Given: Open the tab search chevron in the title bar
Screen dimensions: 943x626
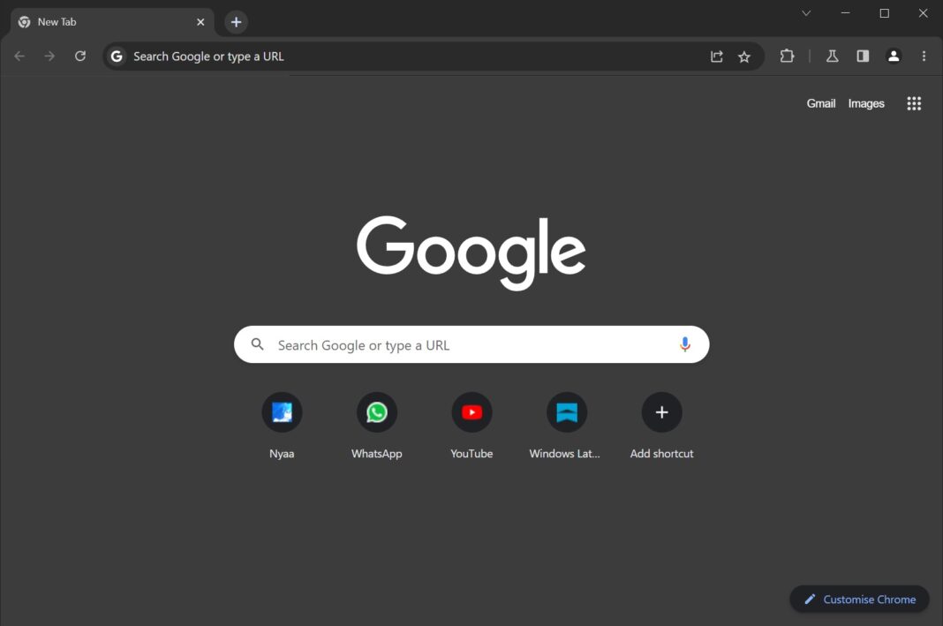Looking at the screenshot, I should point(805,13).
